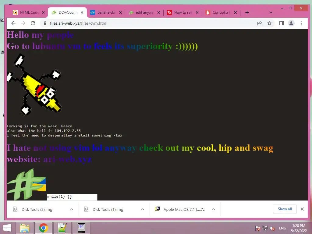The width and height of the screenshot is (312, 234).
Task: Open Disk Tools (1).img download
Action: [108, 209]
